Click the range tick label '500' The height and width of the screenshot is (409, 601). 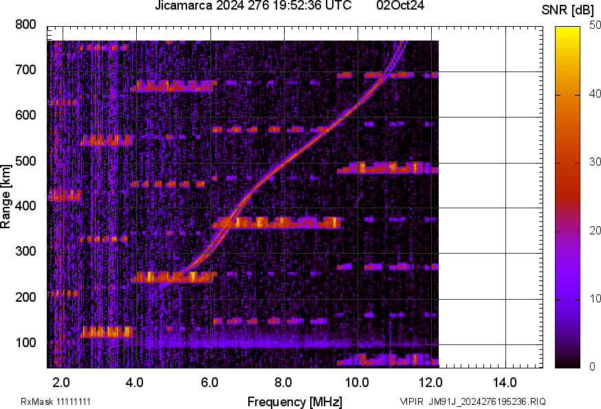(25, 161)
